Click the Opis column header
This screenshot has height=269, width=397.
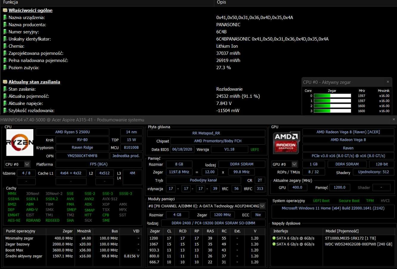(x=221, y=2)
